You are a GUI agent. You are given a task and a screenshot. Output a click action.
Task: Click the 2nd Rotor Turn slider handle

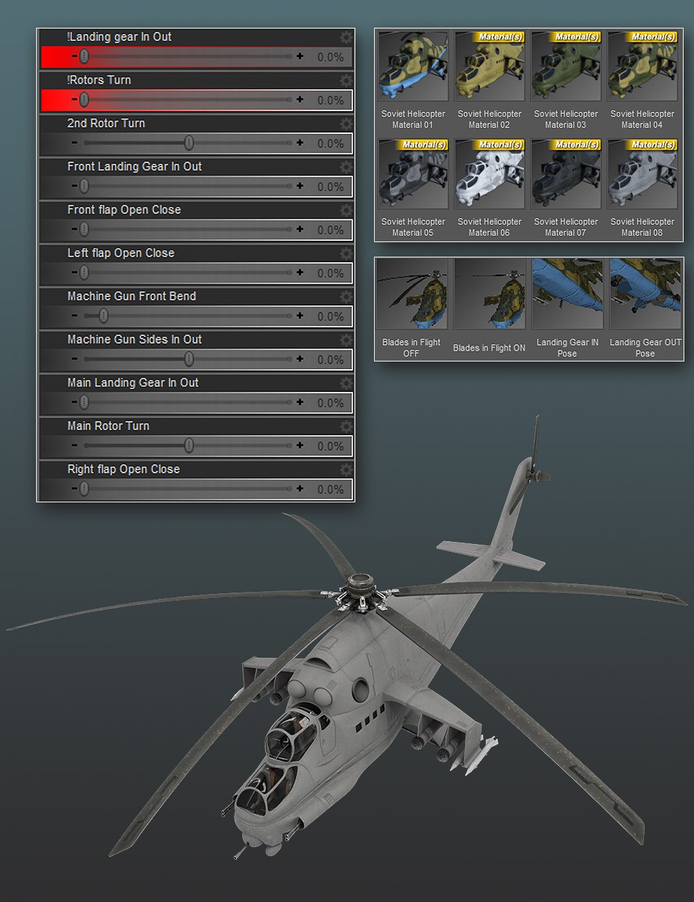click(189, 143)
